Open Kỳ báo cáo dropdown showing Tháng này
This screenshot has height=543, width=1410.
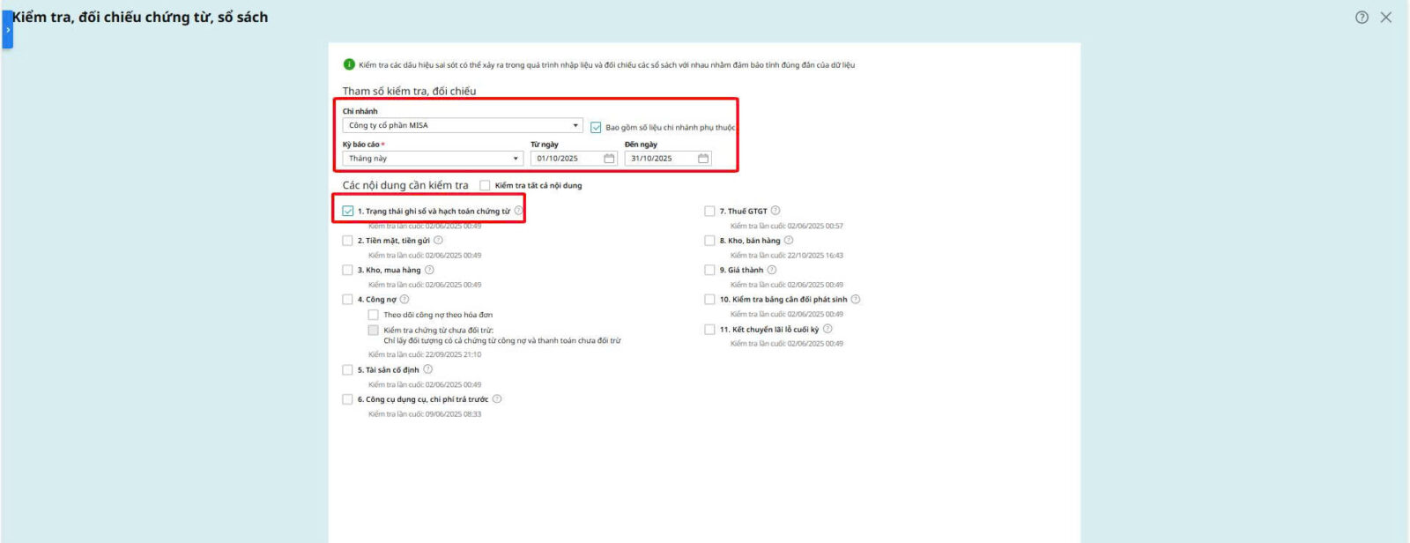point(433,159)
